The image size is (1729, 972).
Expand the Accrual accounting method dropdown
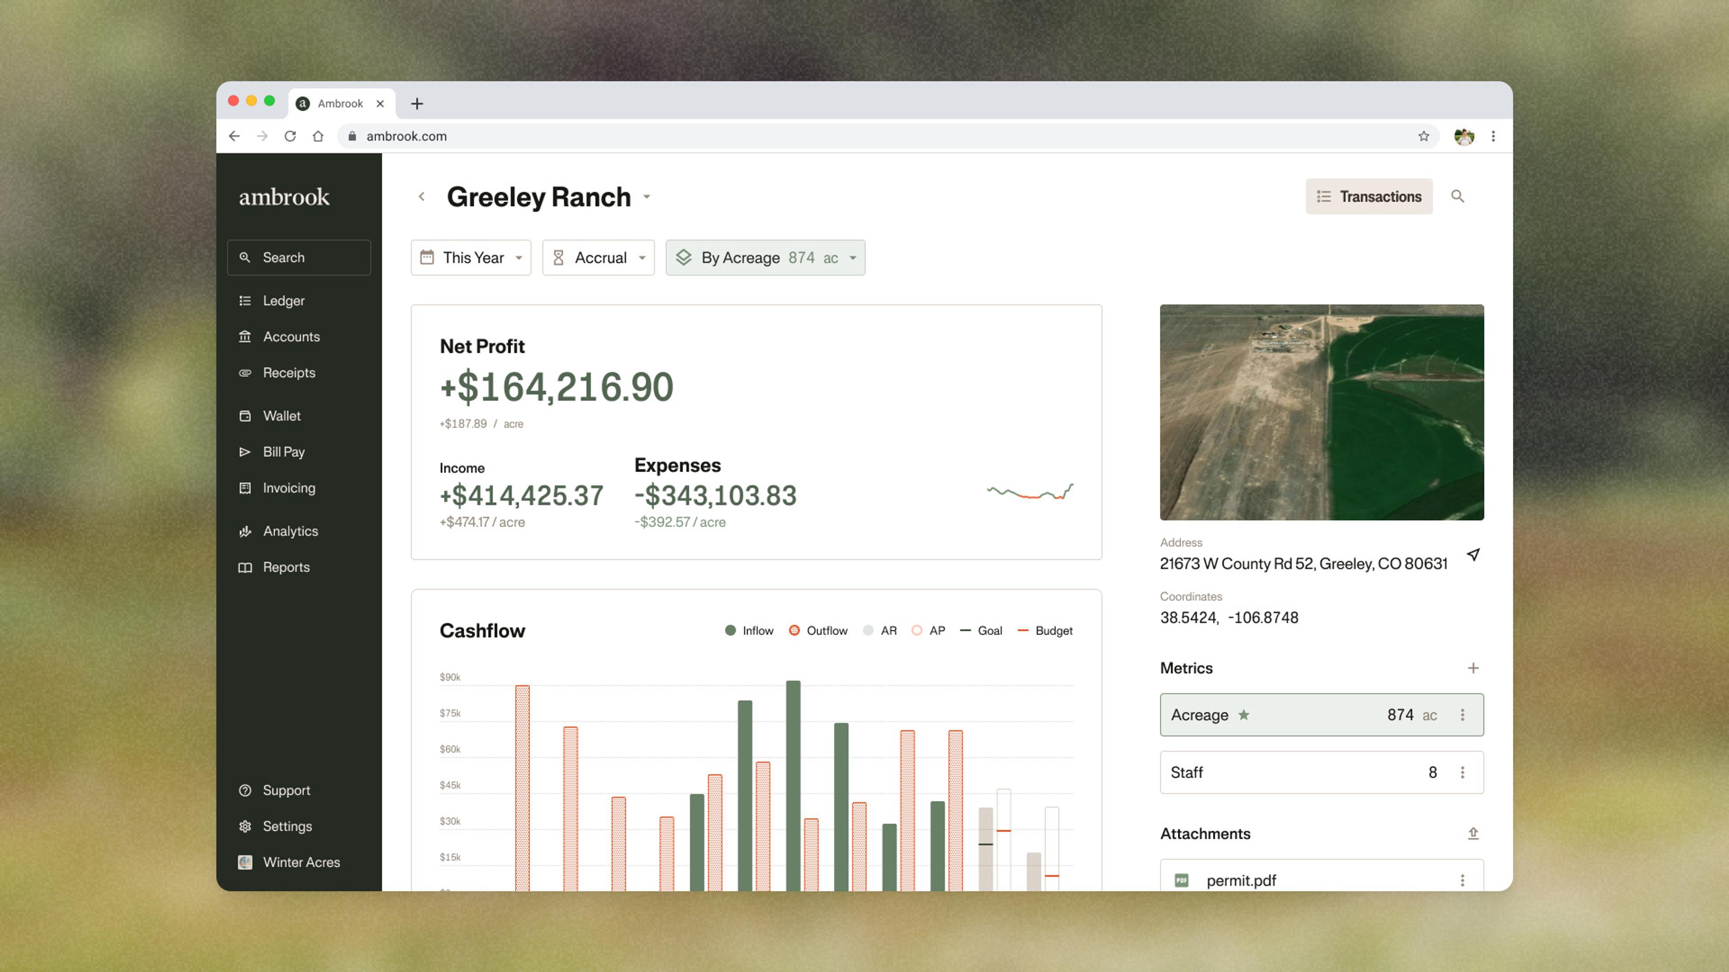tap(598, 257)
